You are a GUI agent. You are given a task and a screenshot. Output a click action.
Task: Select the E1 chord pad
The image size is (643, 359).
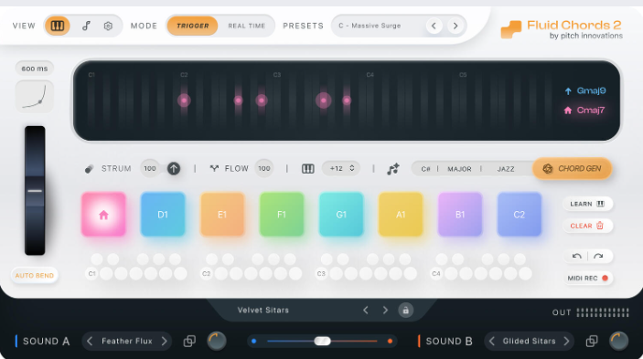222,214
